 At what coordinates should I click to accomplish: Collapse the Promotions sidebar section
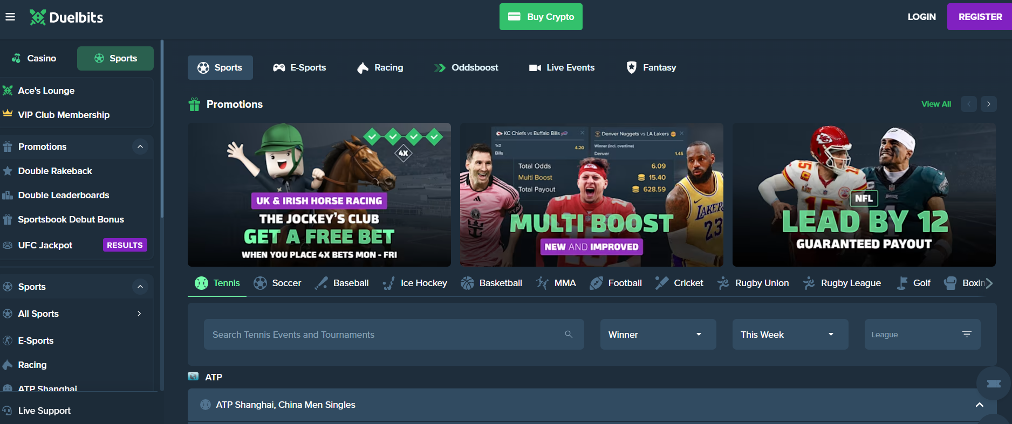point(140,147)
